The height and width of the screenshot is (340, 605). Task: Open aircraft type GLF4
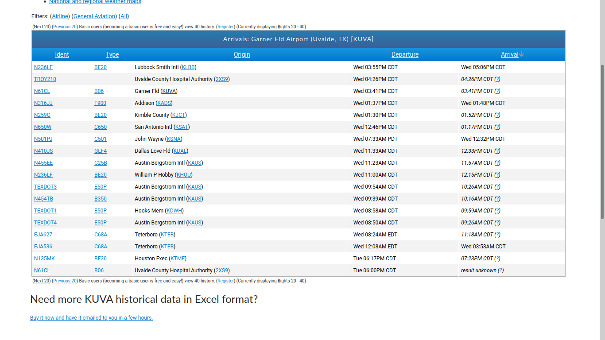click(x=101, y=151)
